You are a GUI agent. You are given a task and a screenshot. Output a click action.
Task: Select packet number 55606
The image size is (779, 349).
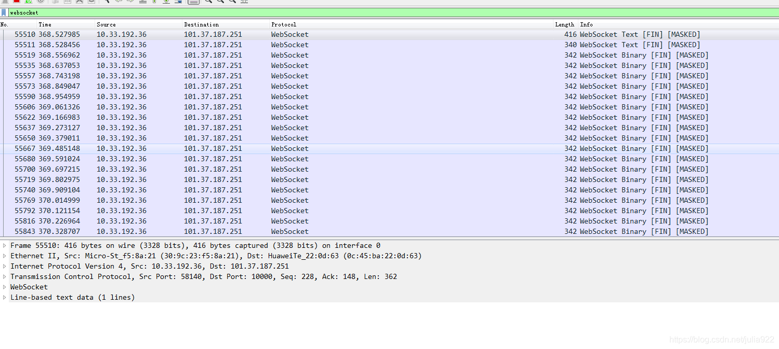tap(389, 107)
